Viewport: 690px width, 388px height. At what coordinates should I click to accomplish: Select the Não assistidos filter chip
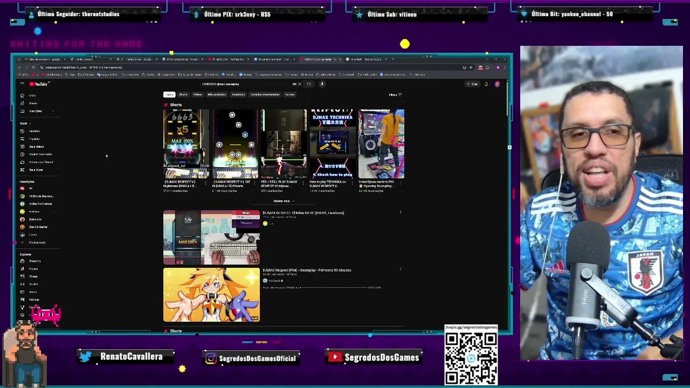click(x=217, y=95)
